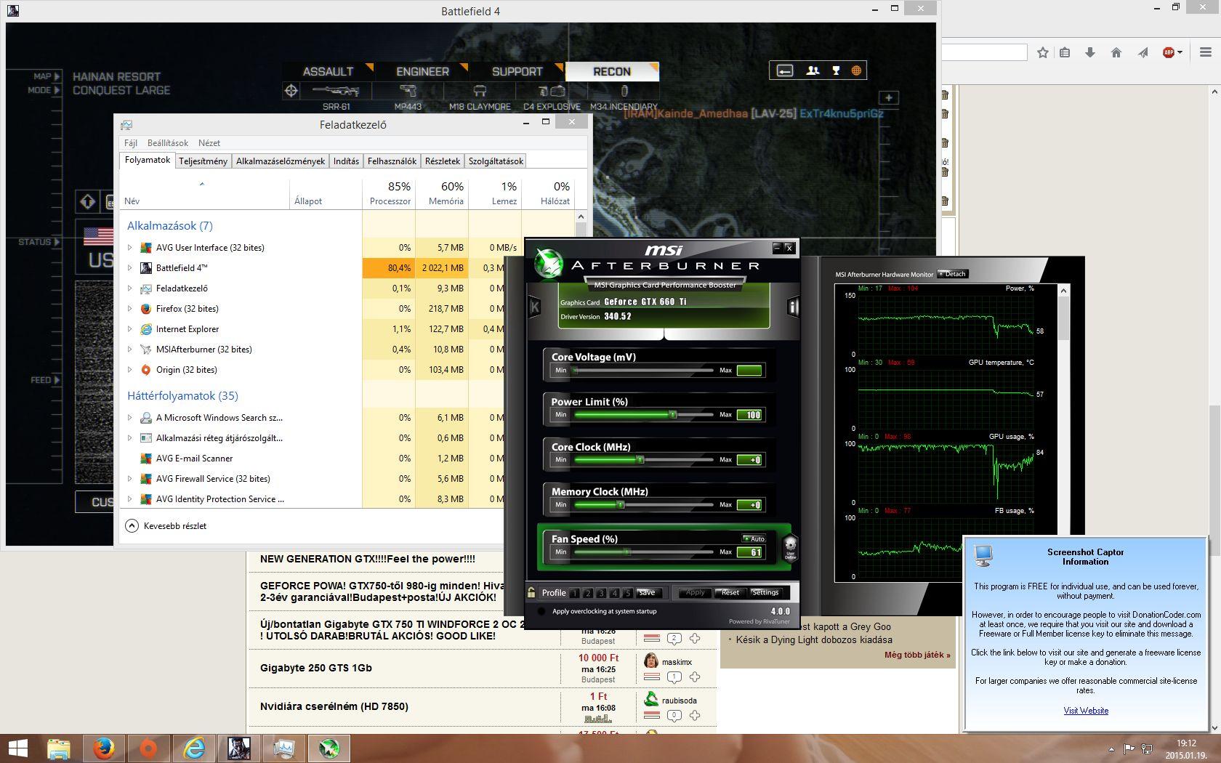Select Afterburner profile slot 1
Viewport: 1221px width, 763px height.
575,593
